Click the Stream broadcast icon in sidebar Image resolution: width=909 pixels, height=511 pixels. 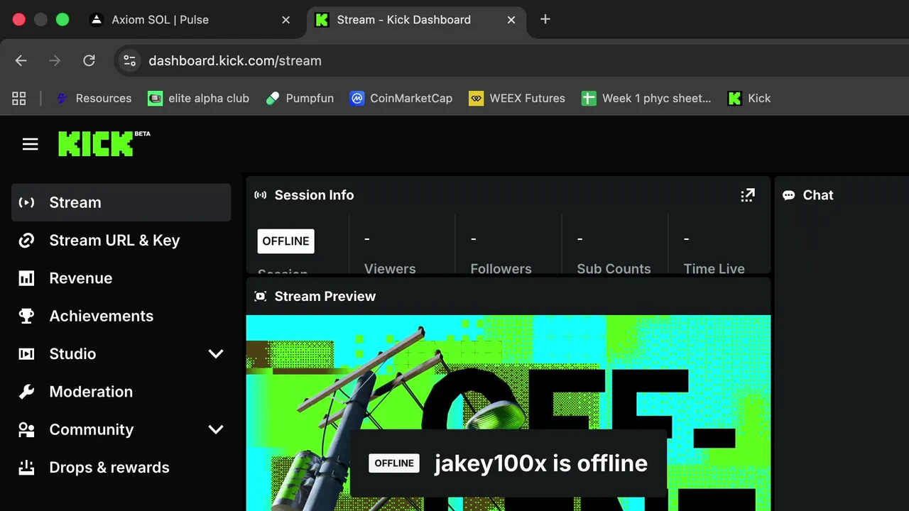(26, 202)
